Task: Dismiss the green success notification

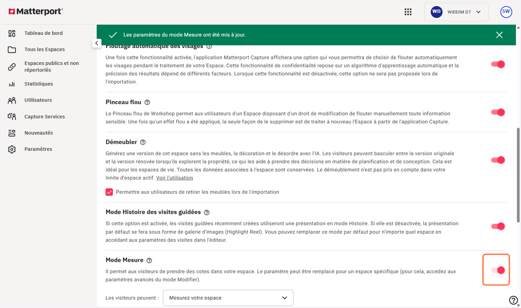Action: coord(499,35)
